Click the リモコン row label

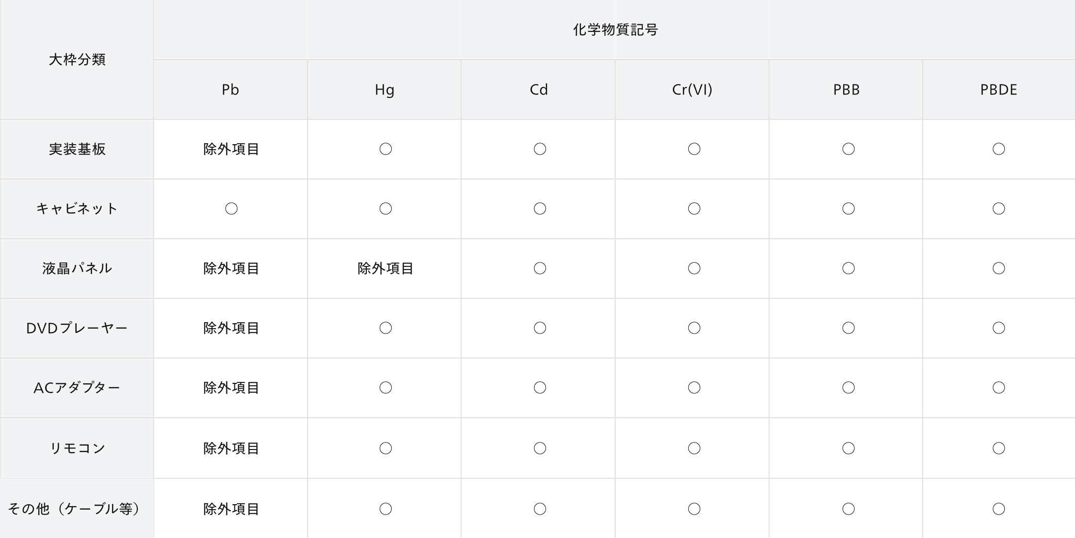77,448
